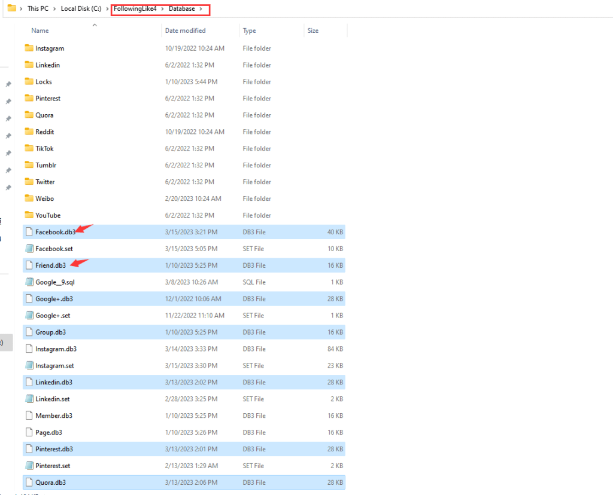Expand the chevron after Database in address bar

point(201,9)
